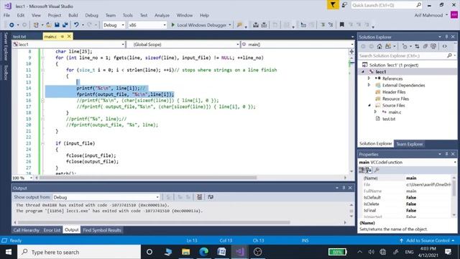The height and width of the screenshot is (259, 460).
Task: Toggle Word Wrap in Output panel
Action: pos(211,197)
